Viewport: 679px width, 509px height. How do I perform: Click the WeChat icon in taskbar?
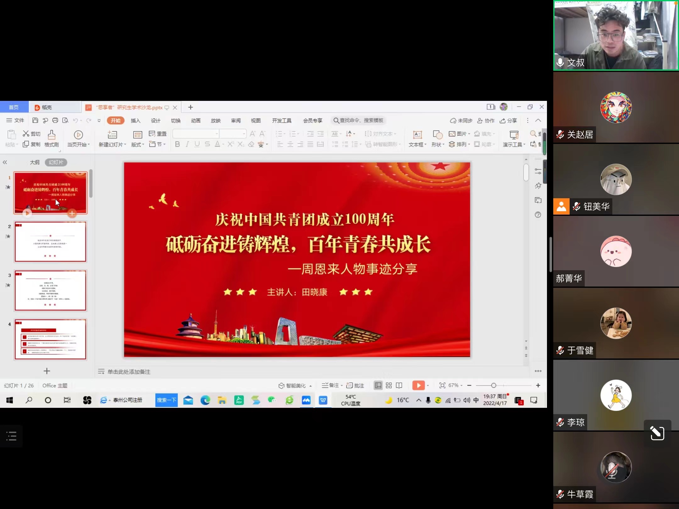pos(272,400)
